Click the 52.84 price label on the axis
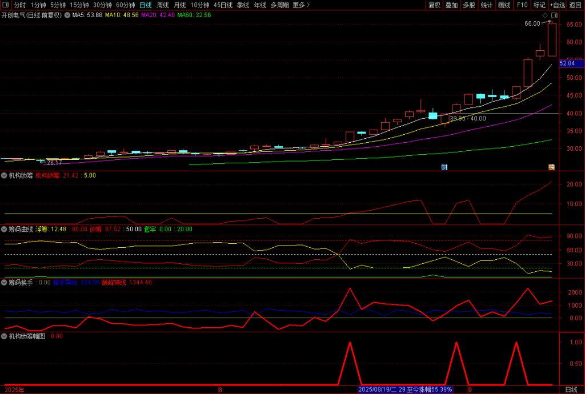The height and width of the screenshot is (394, 585). [x=567, y=63]
